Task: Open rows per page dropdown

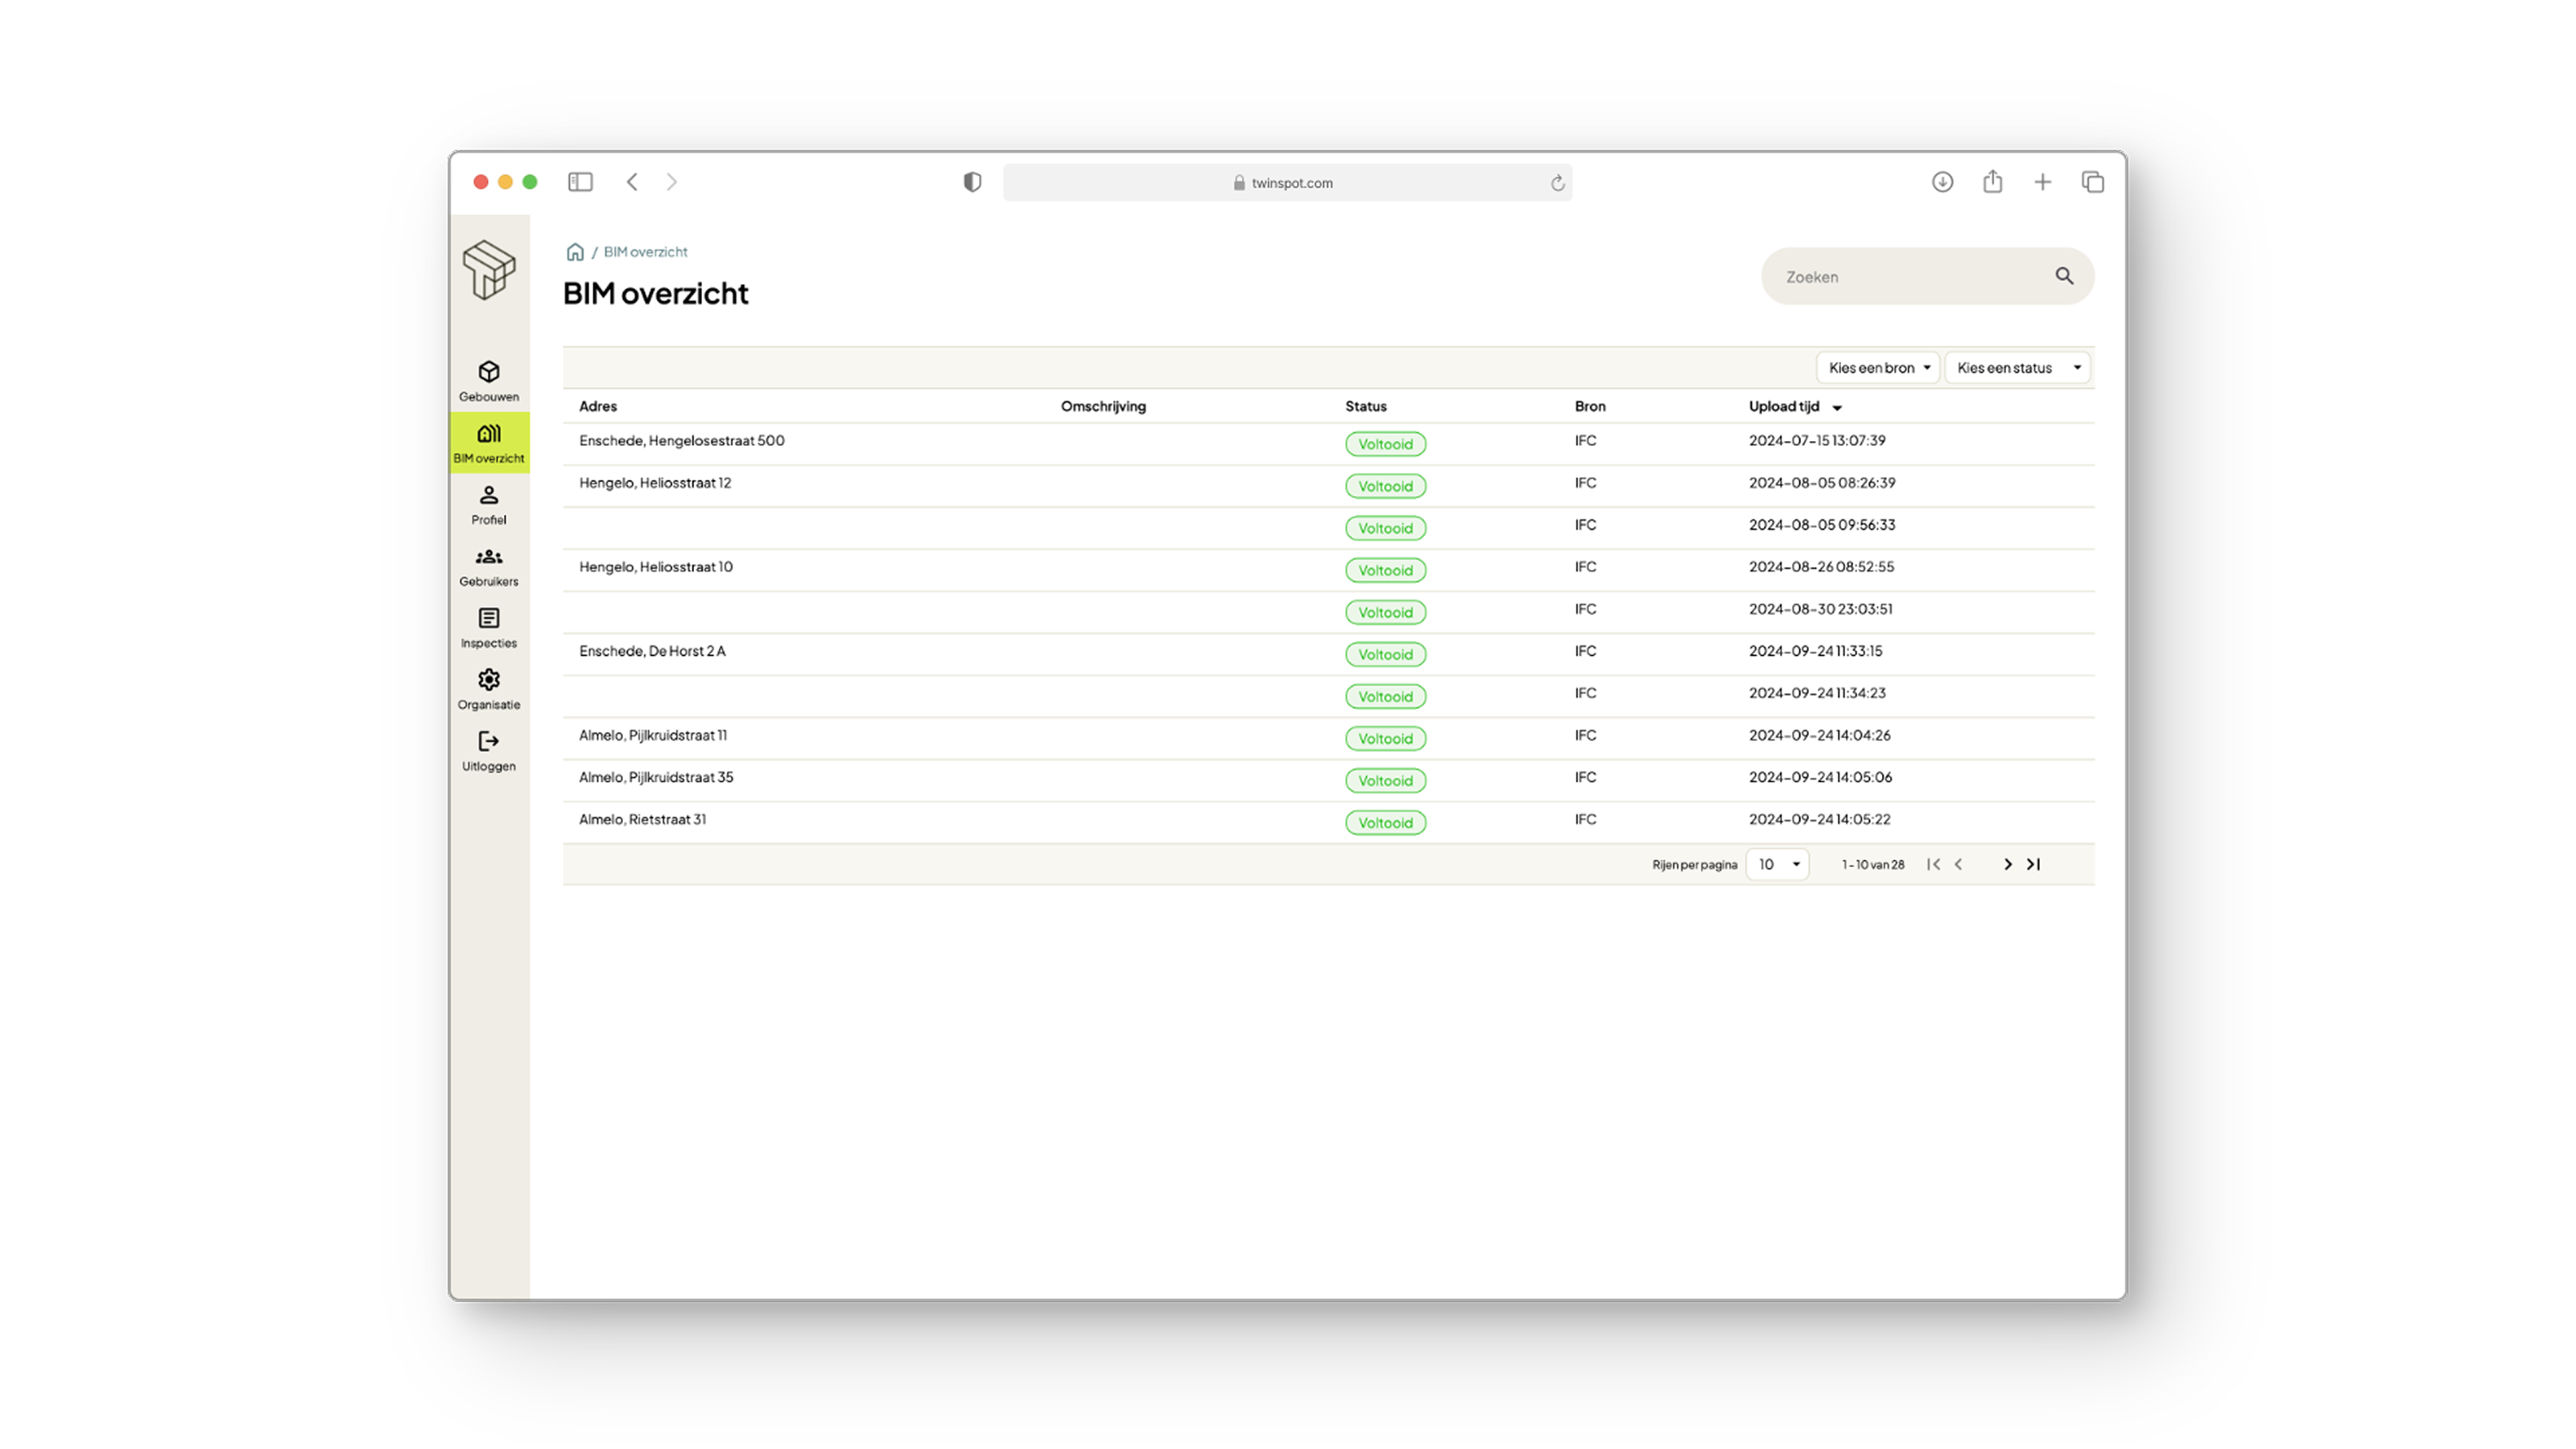Action: coord(1777,864)
